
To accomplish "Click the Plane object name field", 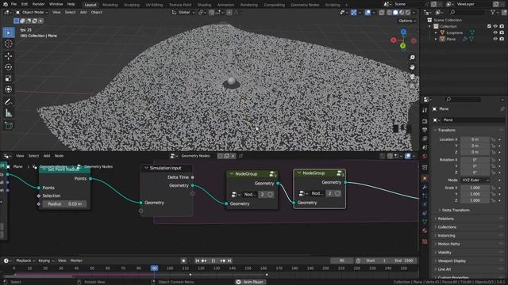I will (x=473, y=120).
